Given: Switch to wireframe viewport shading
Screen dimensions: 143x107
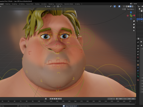Looking at the screenshot, I should point(127,6).
